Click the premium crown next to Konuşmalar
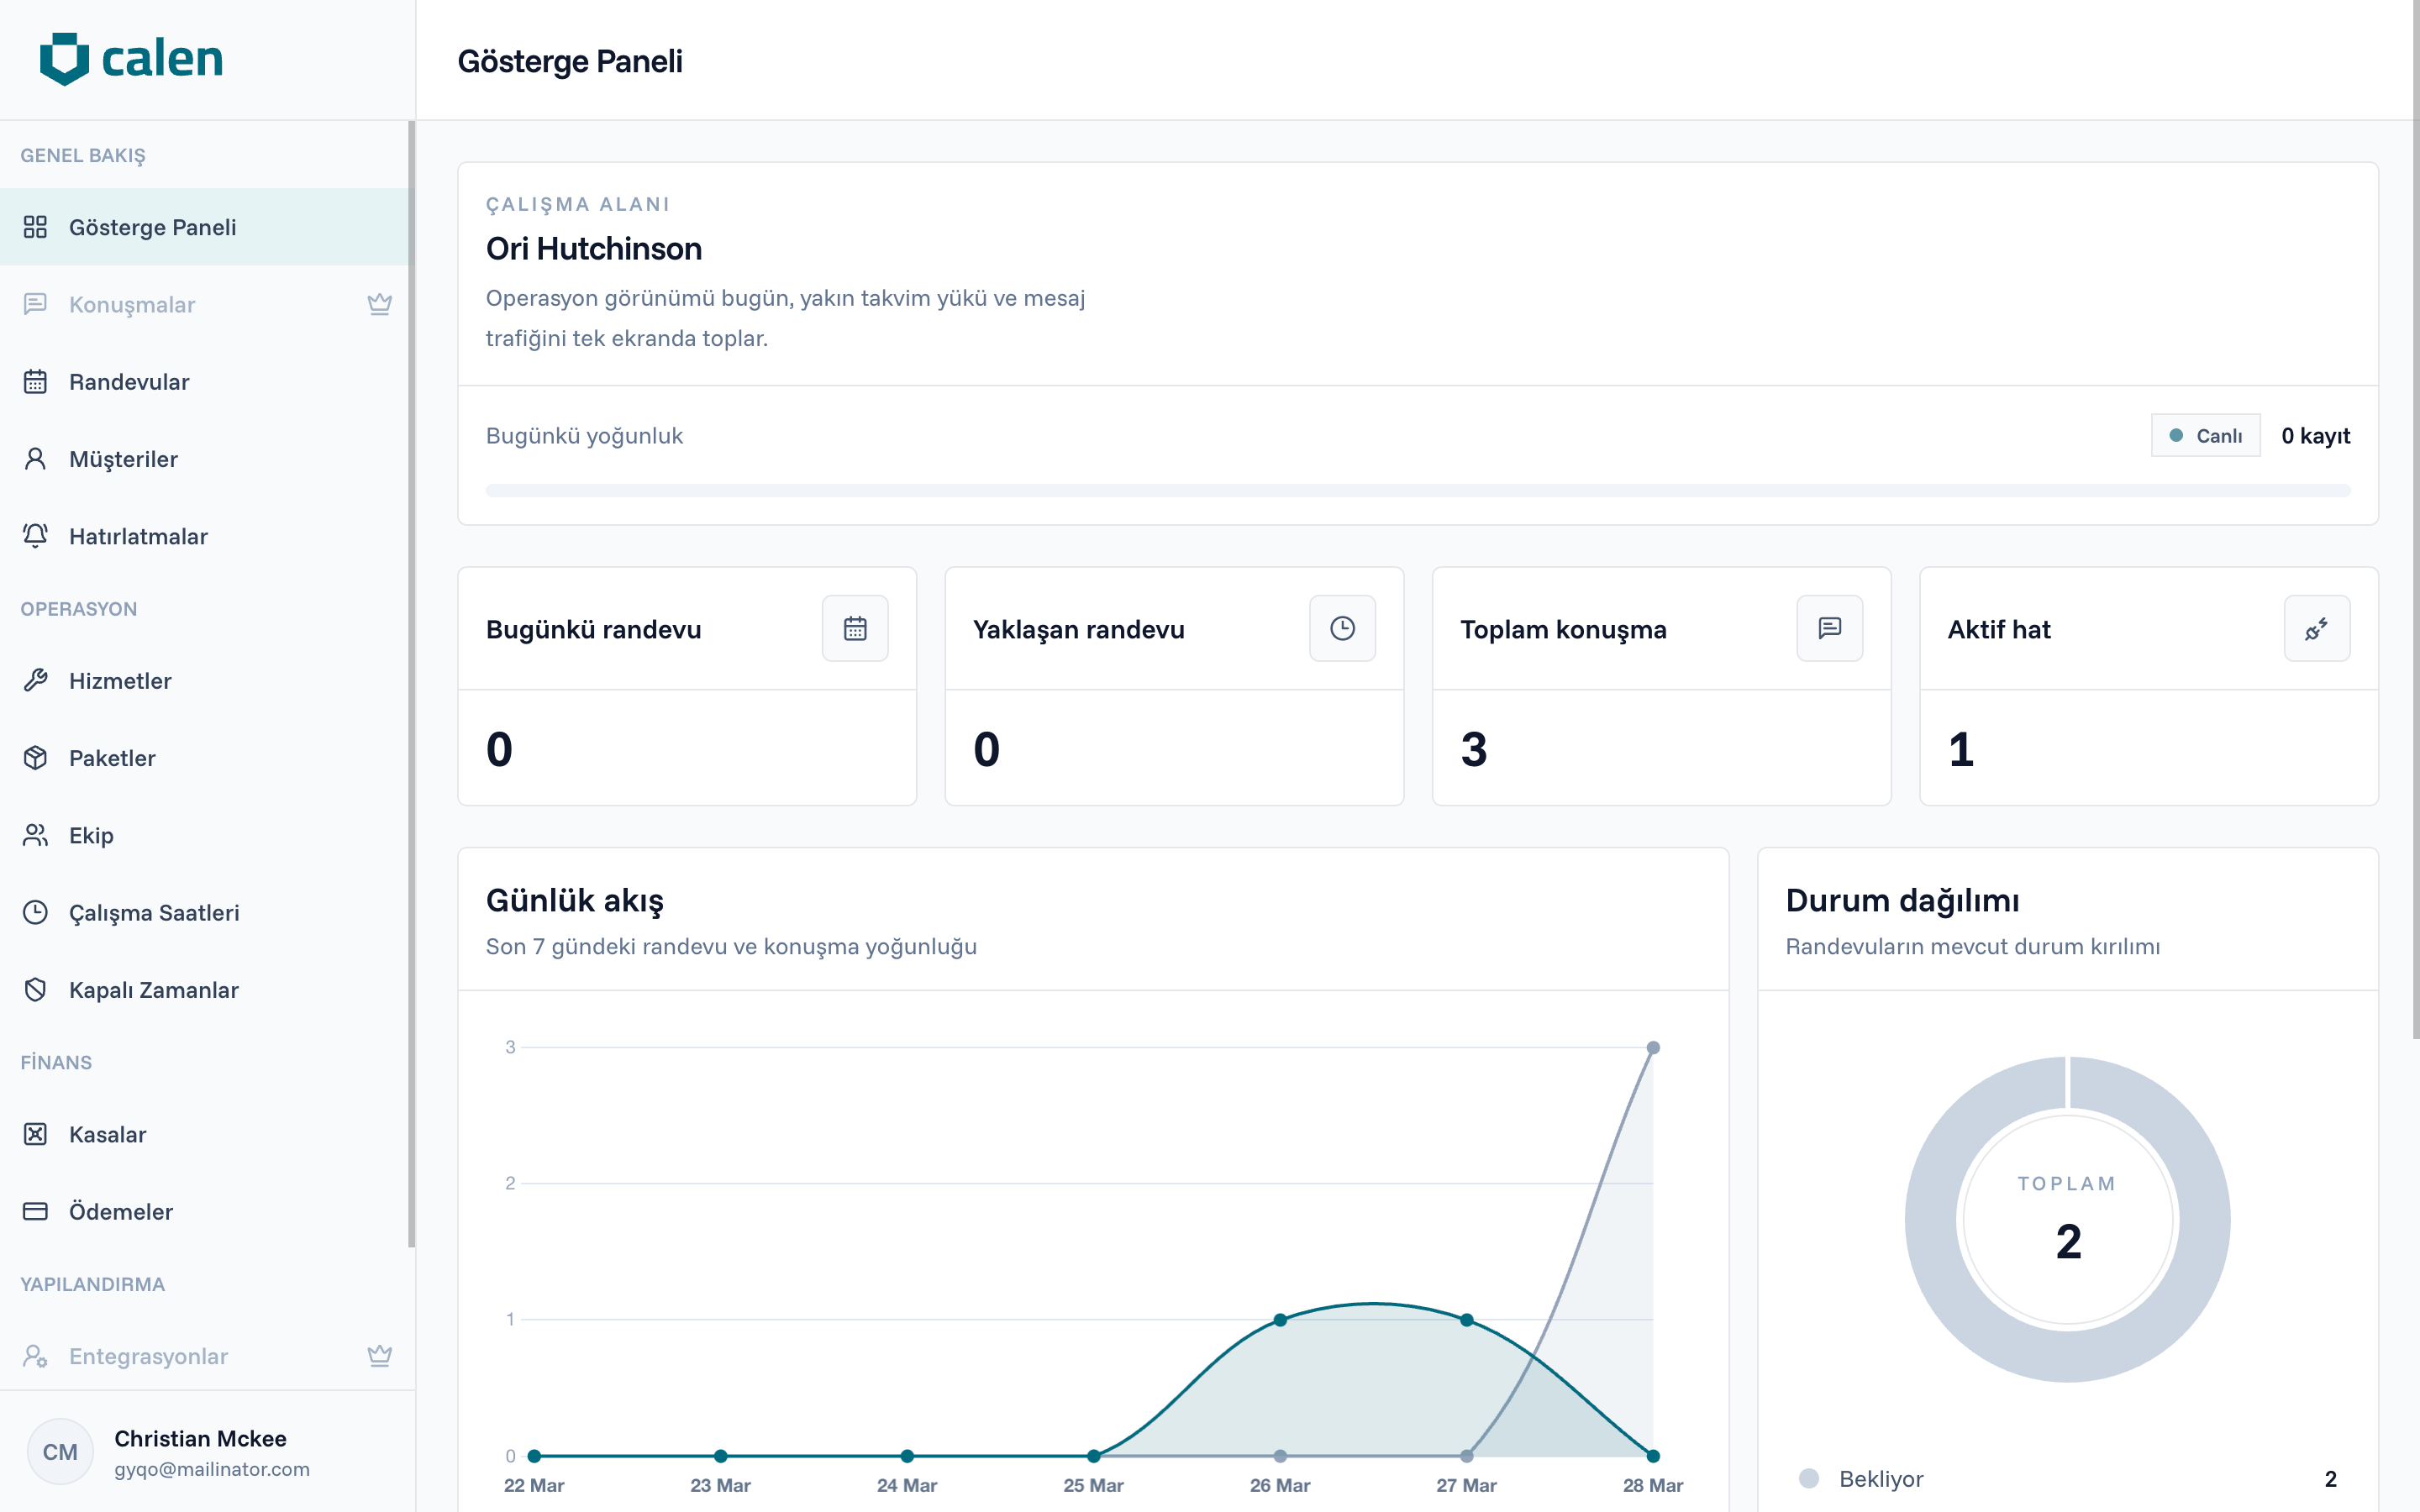The height and width of the screenshot is (1512, 2420). point(380,305)
